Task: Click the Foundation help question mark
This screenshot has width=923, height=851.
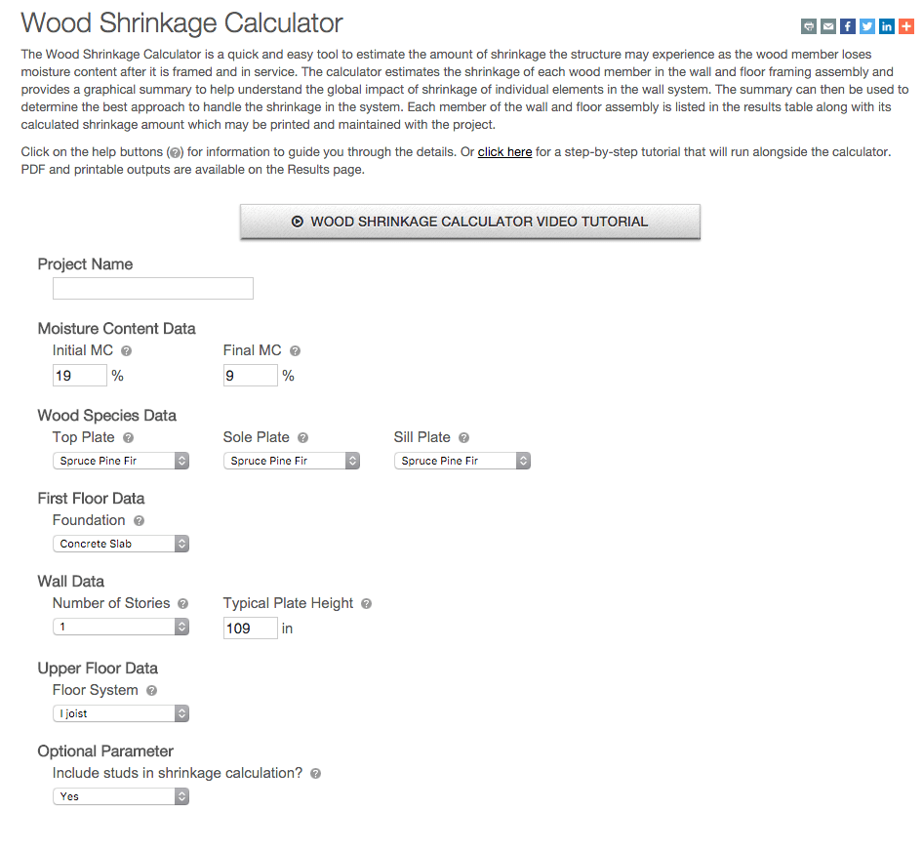Action: (x=138, y=520)
